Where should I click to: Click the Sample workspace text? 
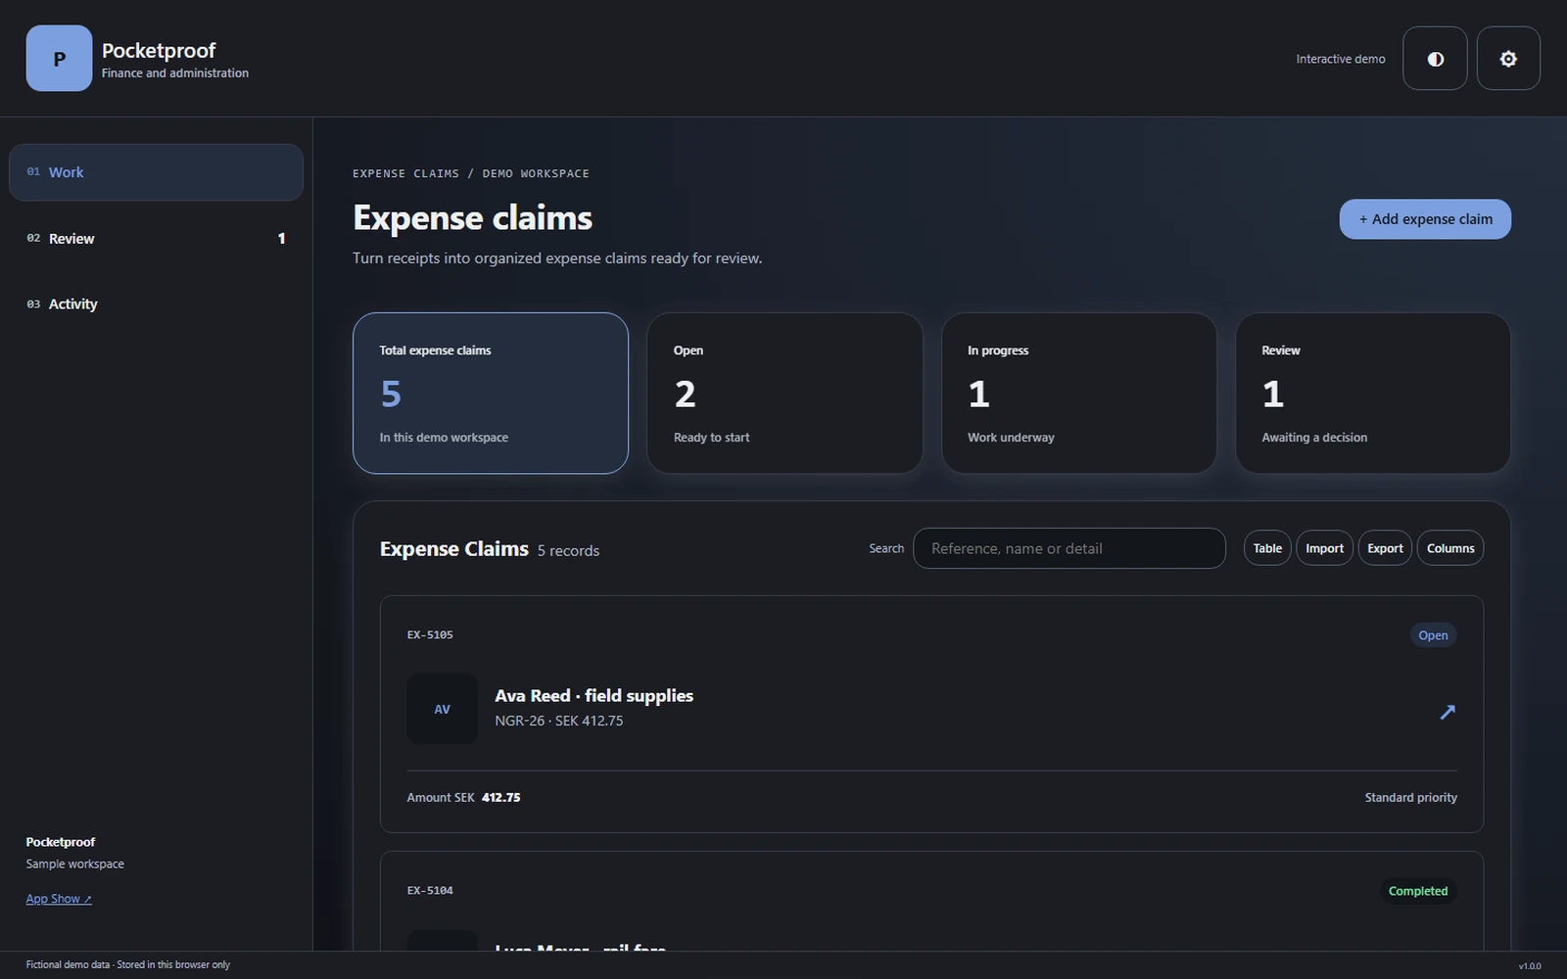pyautogui.click(x=74, y=864)
